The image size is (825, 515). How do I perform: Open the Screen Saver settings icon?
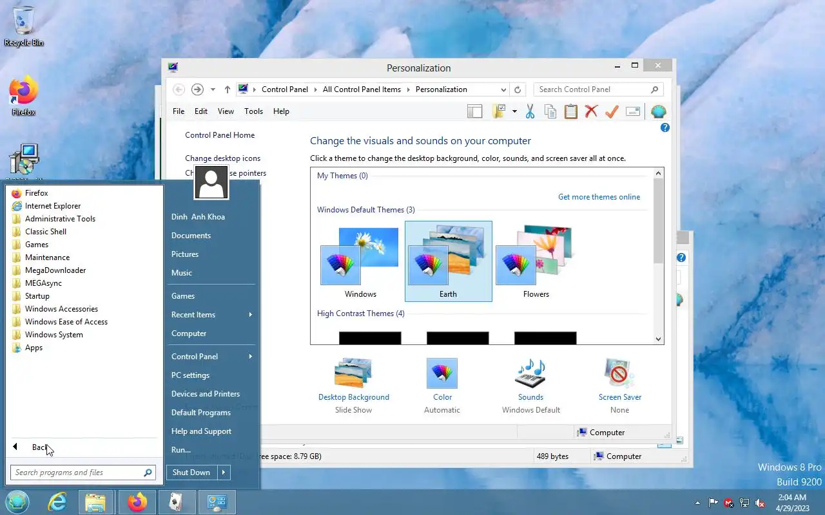point(619,374)
